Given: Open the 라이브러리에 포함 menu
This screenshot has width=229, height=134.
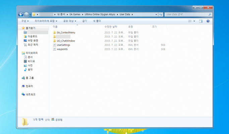Looking at the screenshot, I should click(x=46, y=21).
